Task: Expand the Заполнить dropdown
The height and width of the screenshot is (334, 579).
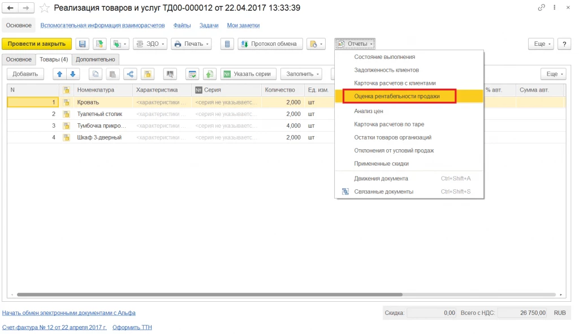Action: [x=301, y=74]
